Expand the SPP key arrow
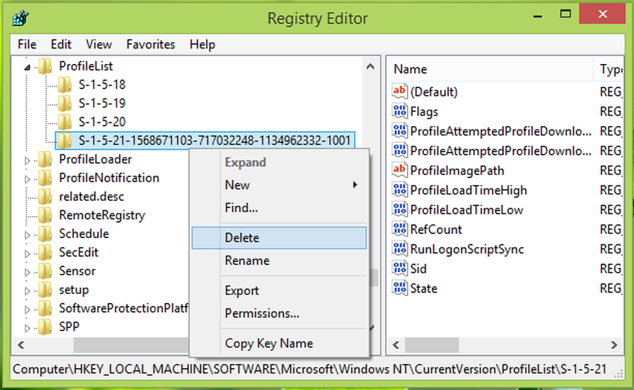The image size is (634, 390). point(27,328)
